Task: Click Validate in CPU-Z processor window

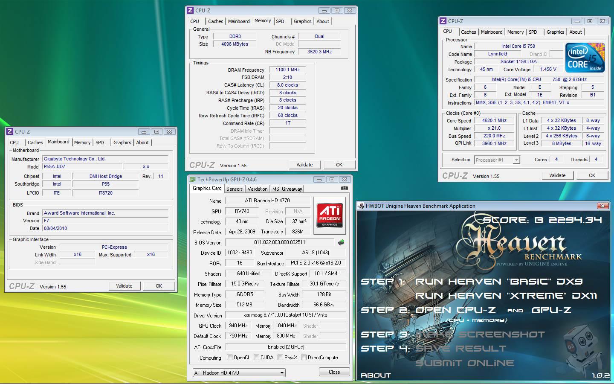Action: click(557, 175)
